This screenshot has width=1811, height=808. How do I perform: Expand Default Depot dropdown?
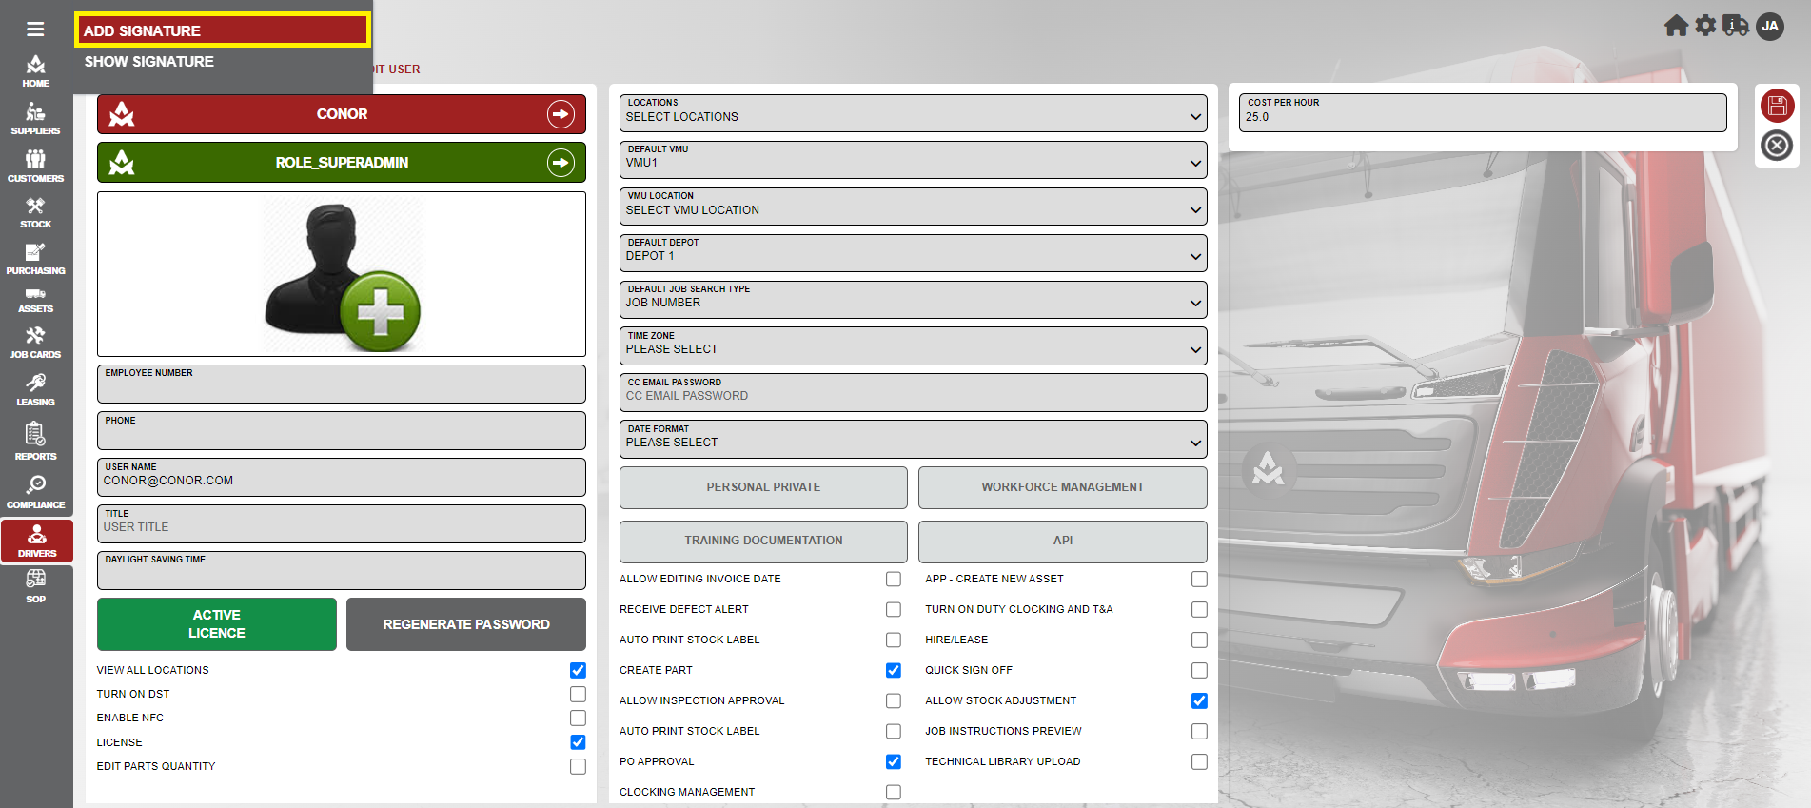(x=913, y=252)
